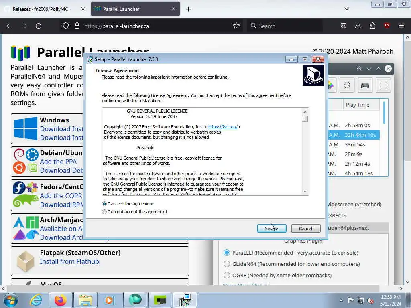Click the license text scroll-down arrow

coord(305,191)
